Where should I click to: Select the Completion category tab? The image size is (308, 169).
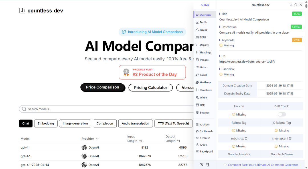(105, 123)
